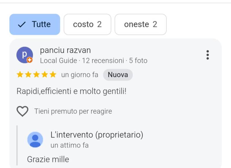231x168 pixels.
Task: Tap the owner's blue profile avatar
Action: tap(35, 139)
